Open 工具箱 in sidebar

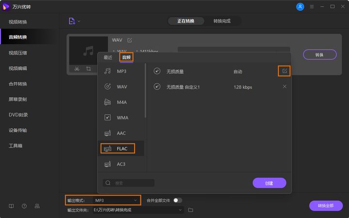coord(16,146)
